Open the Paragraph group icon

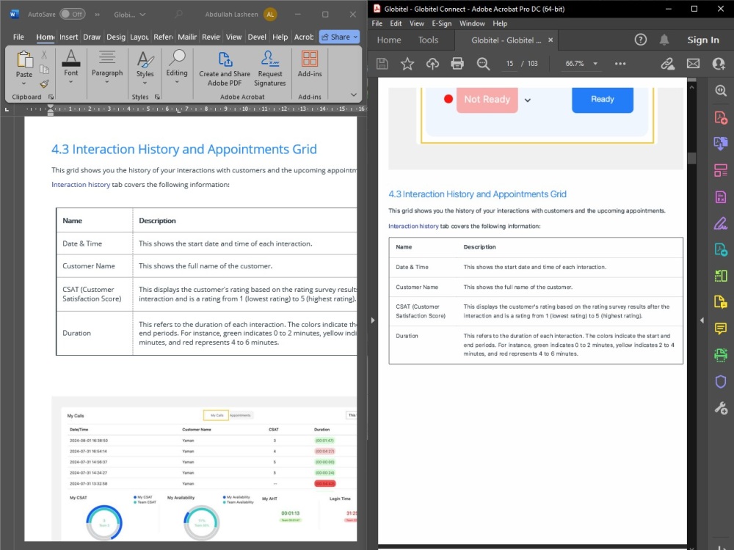tap(106, 58)
